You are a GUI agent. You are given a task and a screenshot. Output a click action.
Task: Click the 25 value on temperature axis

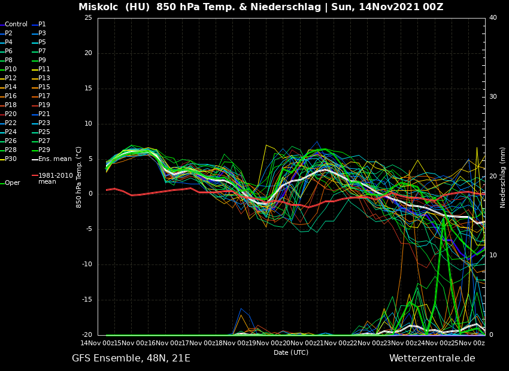tap(88, 18)
